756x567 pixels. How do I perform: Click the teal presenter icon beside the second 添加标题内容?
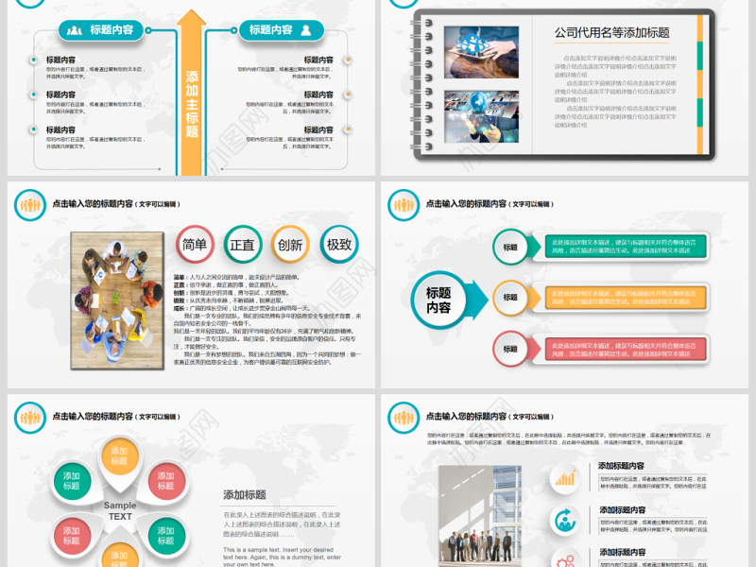pyautogui.click(x=565, y=521)
